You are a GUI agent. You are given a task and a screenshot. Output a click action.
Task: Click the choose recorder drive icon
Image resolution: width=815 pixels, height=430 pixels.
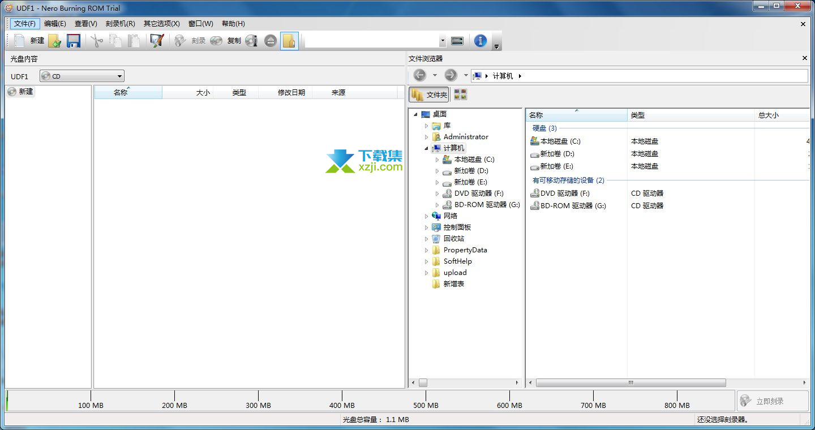pos(458,41)
